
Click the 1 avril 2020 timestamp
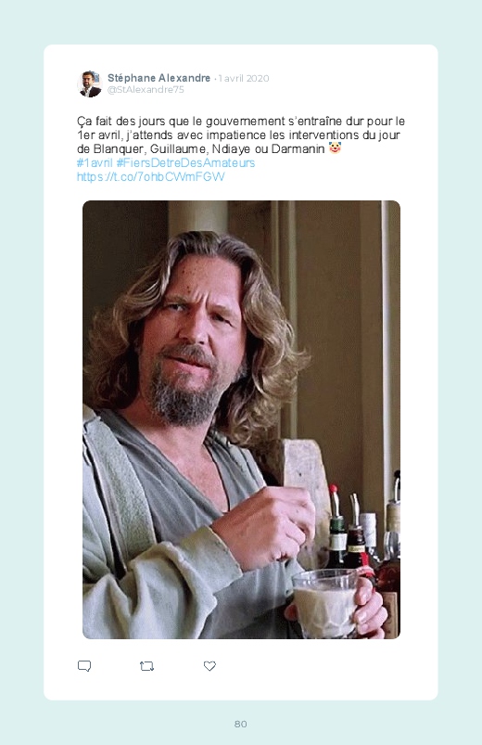click(x=244, y=78)
